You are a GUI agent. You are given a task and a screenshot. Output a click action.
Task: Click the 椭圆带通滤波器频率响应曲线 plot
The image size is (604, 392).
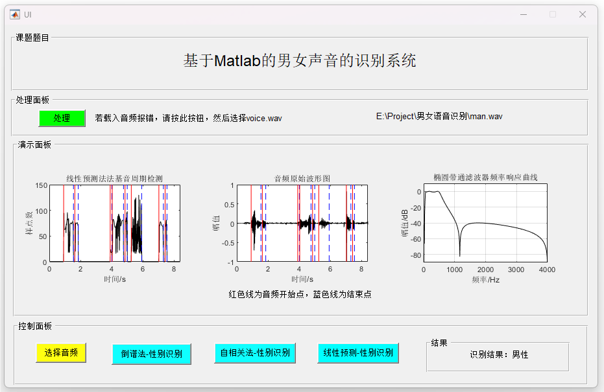coord(485,223)
